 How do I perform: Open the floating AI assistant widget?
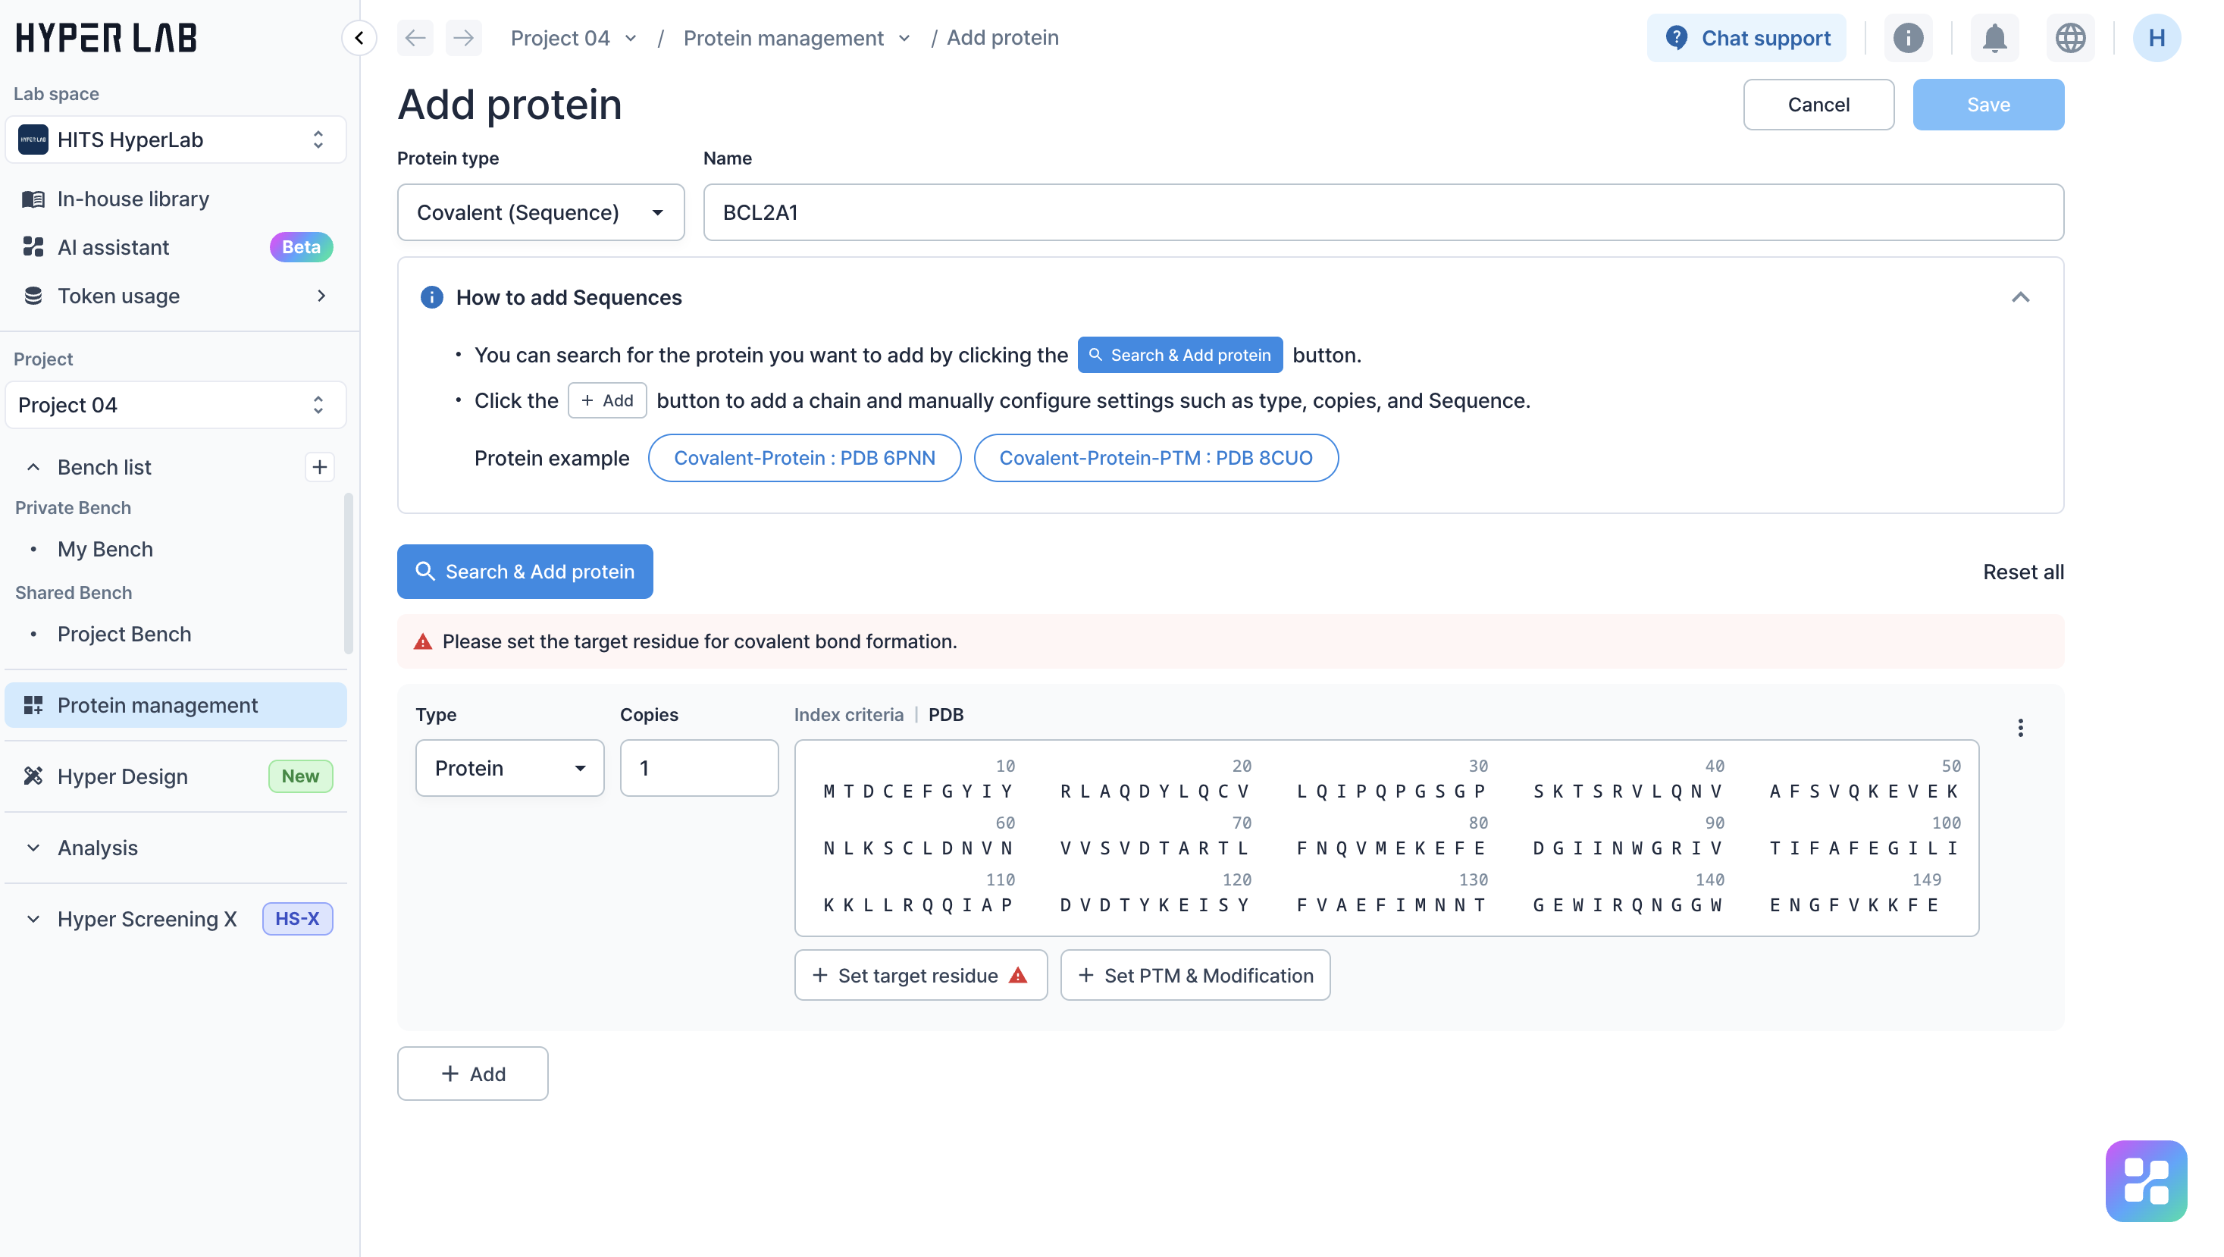(2145, 1180)
